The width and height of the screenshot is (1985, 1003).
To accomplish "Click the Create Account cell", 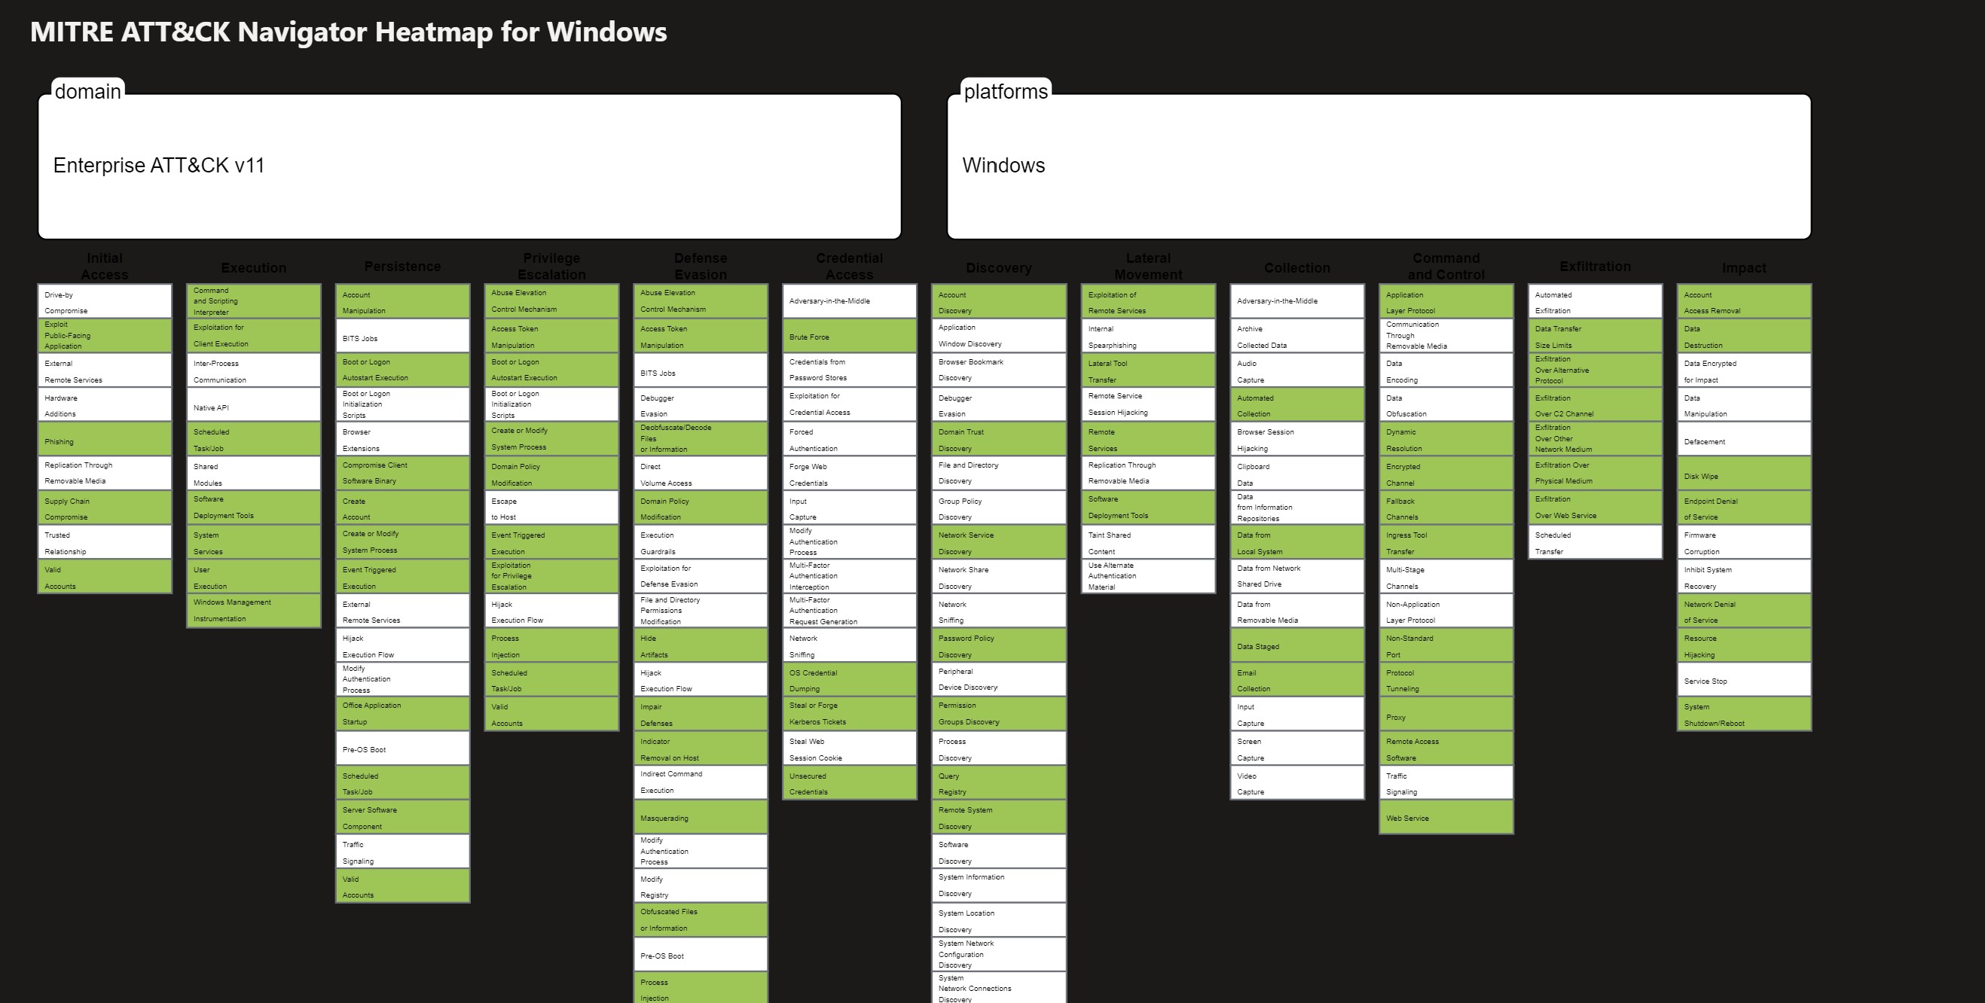I will [403, 508].
